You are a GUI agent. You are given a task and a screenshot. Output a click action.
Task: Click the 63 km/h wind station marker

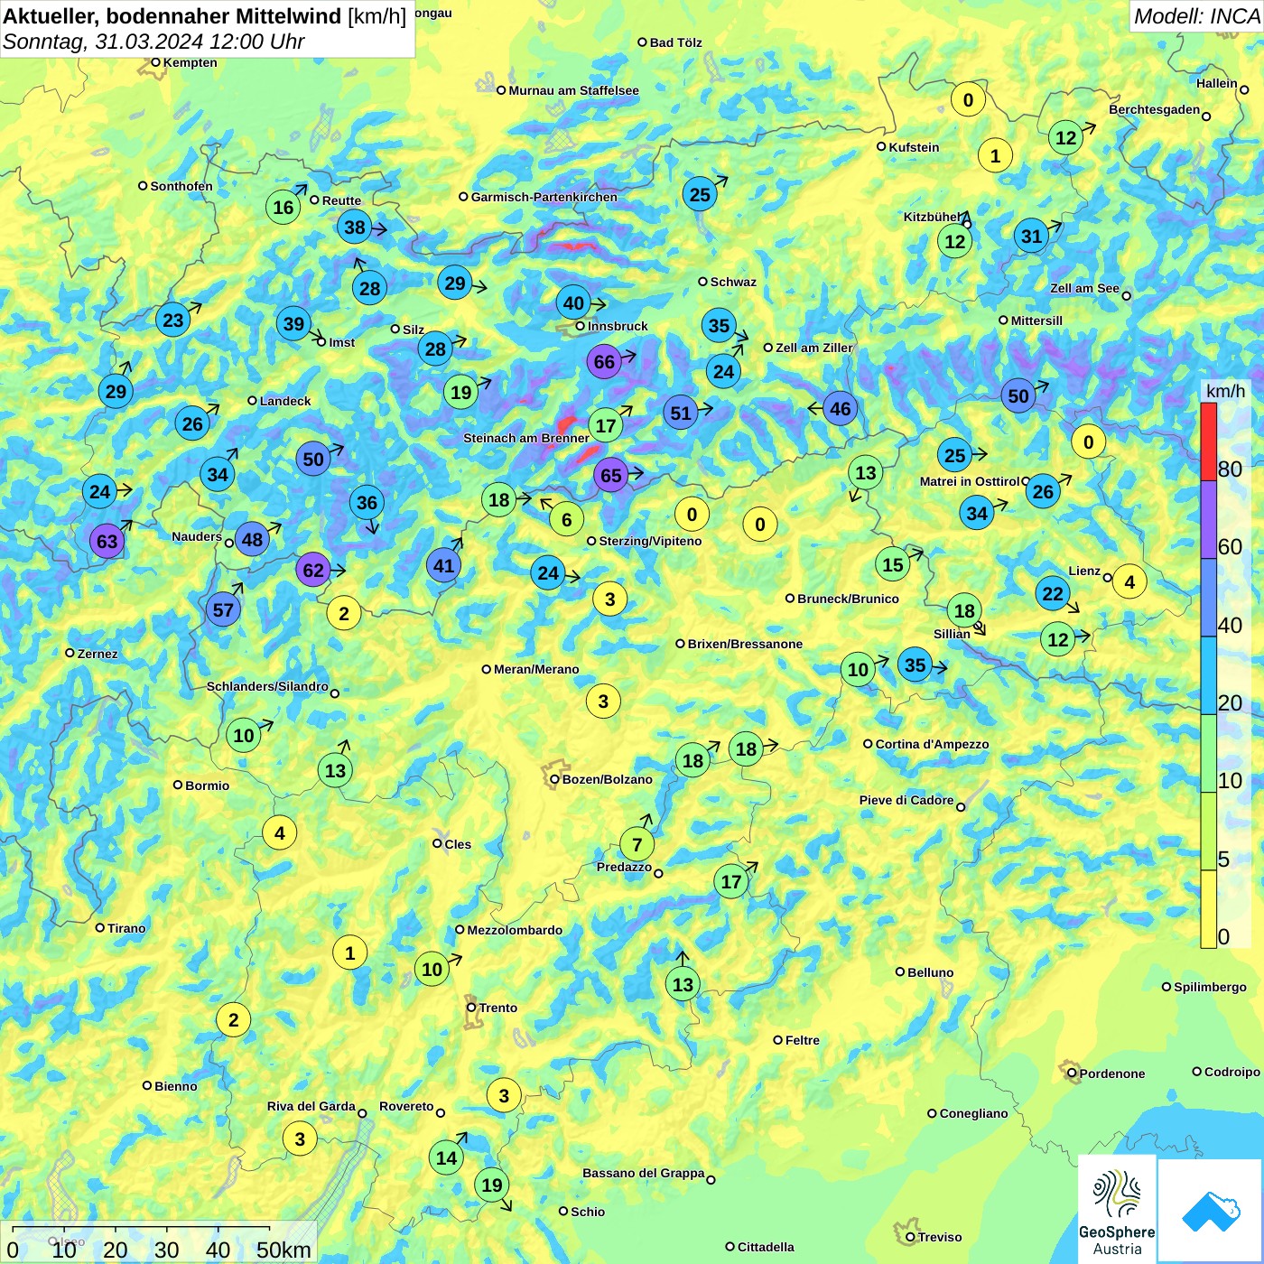pos(107,541)
